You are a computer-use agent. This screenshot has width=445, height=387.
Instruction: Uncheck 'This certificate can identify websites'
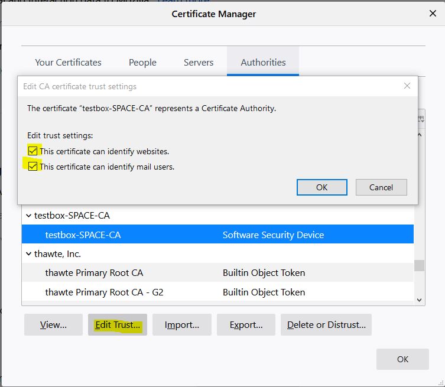coord(33,151)
